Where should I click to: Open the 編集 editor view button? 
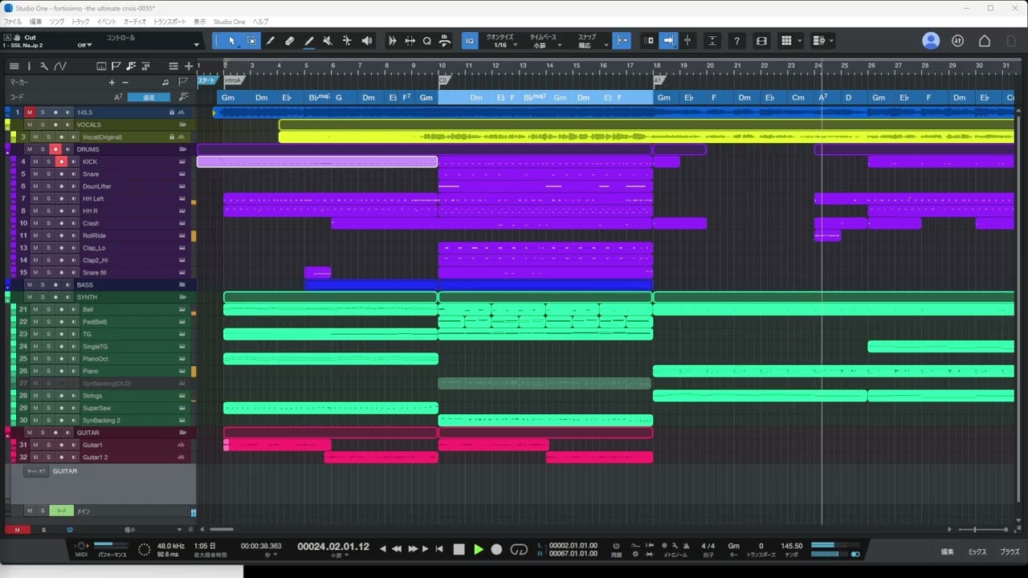(948, 552)
